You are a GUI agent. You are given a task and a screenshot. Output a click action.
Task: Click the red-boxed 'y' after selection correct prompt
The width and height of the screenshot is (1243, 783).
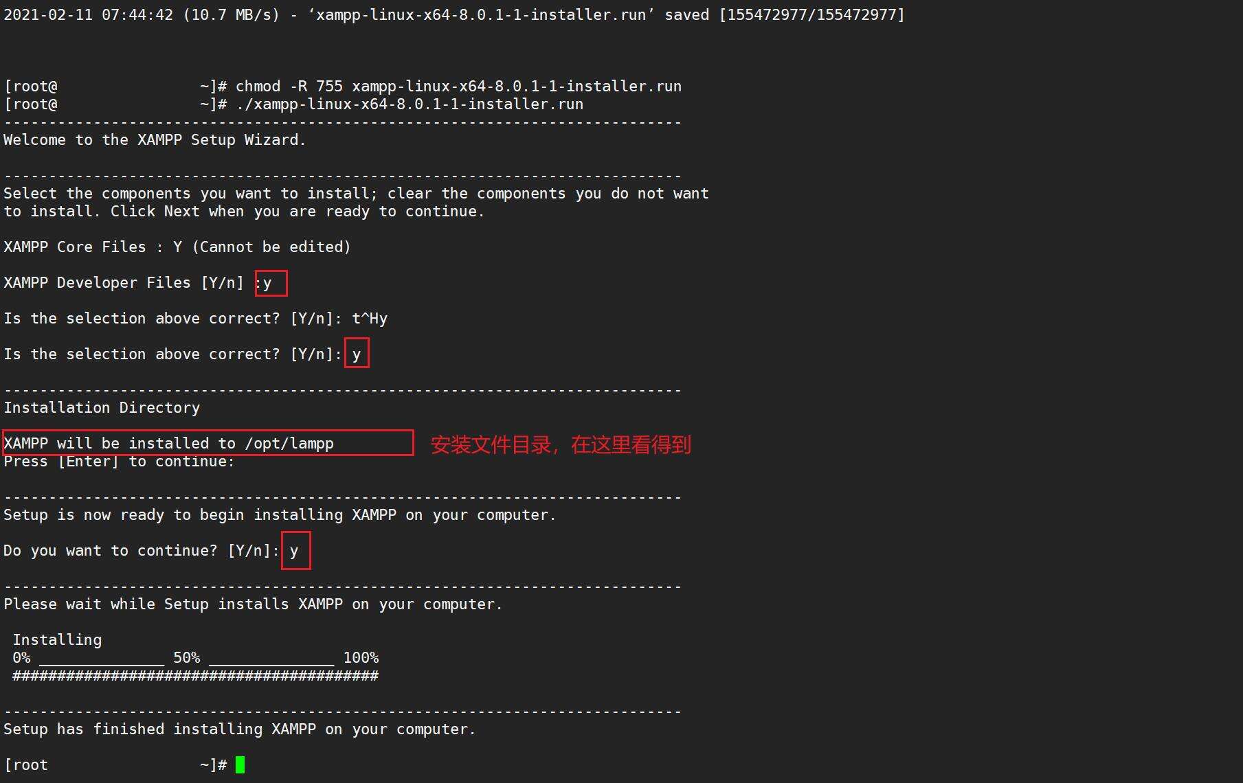pos(357,353)
